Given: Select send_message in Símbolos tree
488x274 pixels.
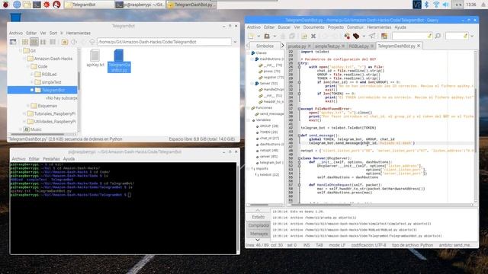Looking at the screenshot, I should tap(271, 114).
